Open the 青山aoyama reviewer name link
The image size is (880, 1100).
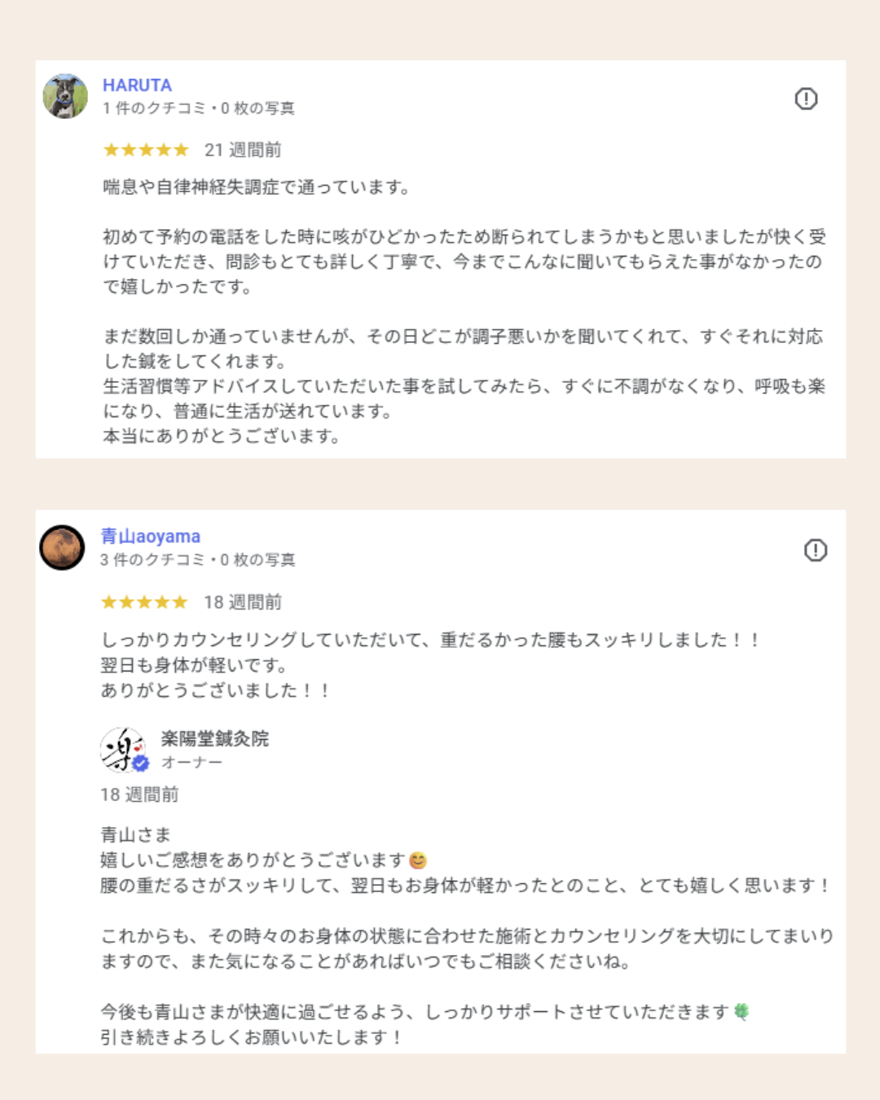150,536
